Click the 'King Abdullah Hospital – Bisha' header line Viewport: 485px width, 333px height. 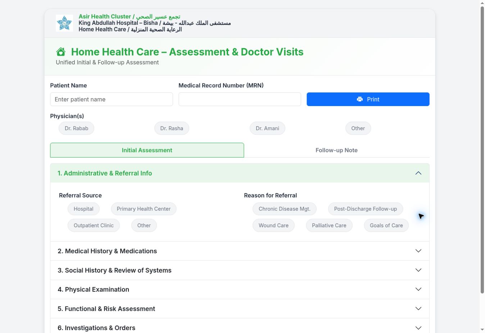pos(155,23)
